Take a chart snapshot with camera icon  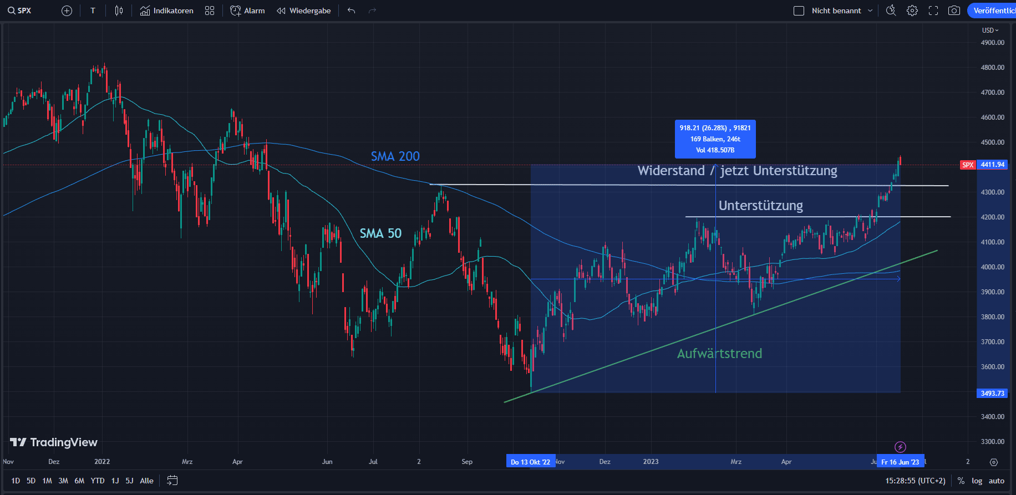tap(954, 11)
